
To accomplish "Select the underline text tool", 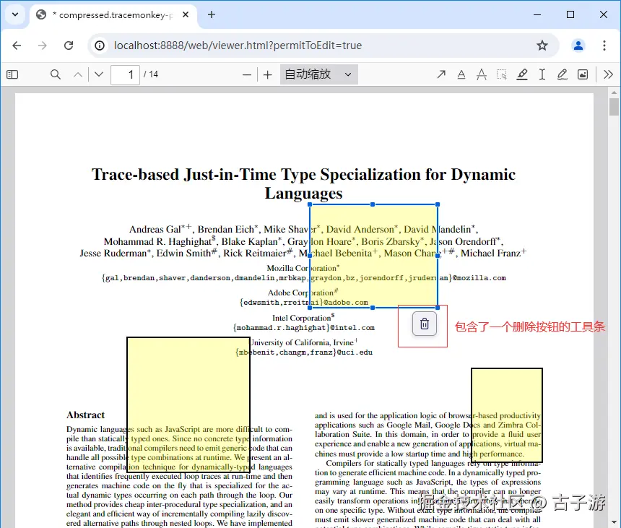I will tap(461, 74).
